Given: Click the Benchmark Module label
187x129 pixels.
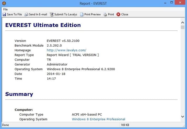Looking at the screenshot, I should coord(29,46).
